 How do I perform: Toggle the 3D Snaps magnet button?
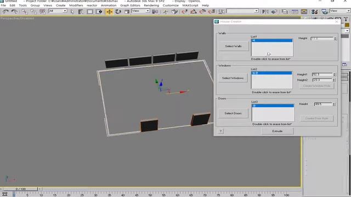pos(185,11)
